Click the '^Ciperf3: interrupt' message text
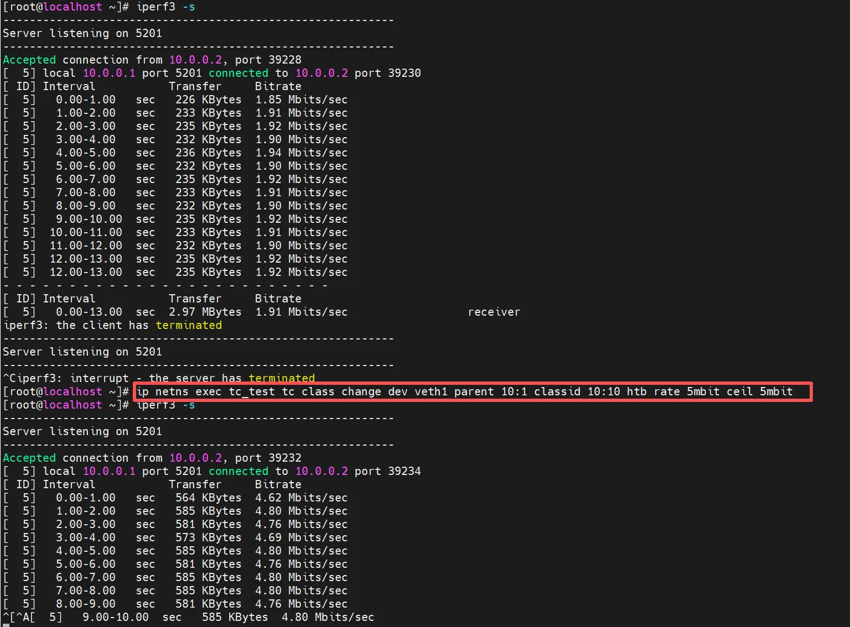 (66, 379)
